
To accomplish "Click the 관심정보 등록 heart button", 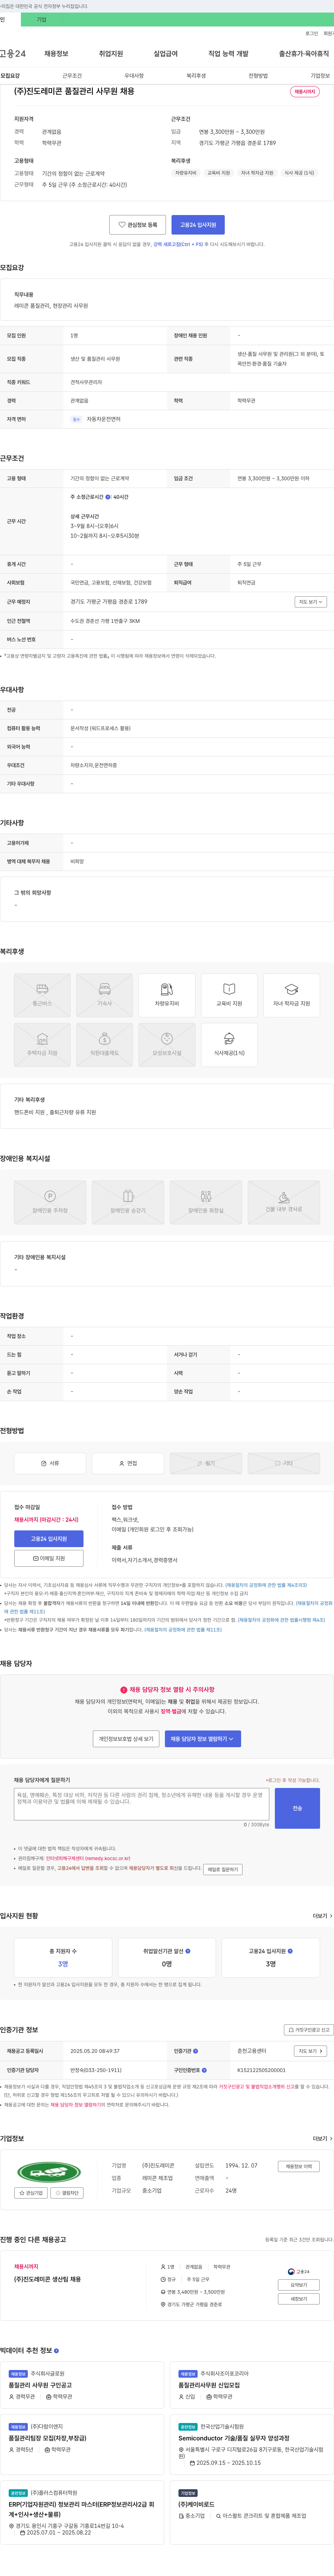I will (x=137, y=225).
